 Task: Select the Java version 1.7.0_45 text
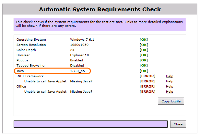[x=77, y=71]
